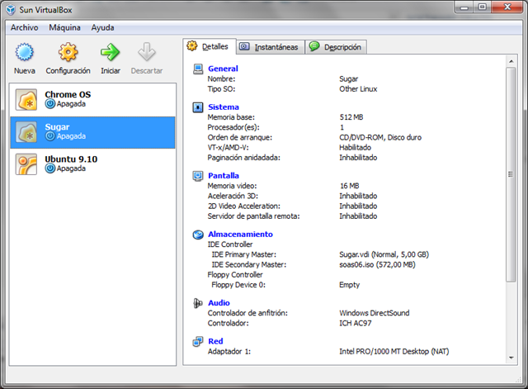Viewport: 528px width, 389px height.
Task: Switch to the Descripción tab
Action: coord(336,47)
